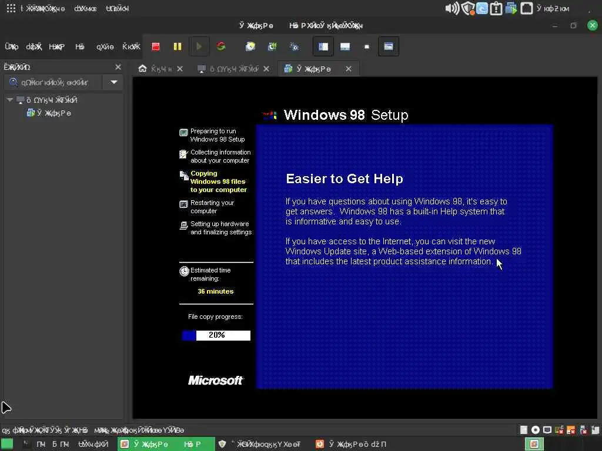Image resolution: width=602 pixels, height=451 pixels.
Task: Select the host computer item in library tree
Action: coord(47,100)
